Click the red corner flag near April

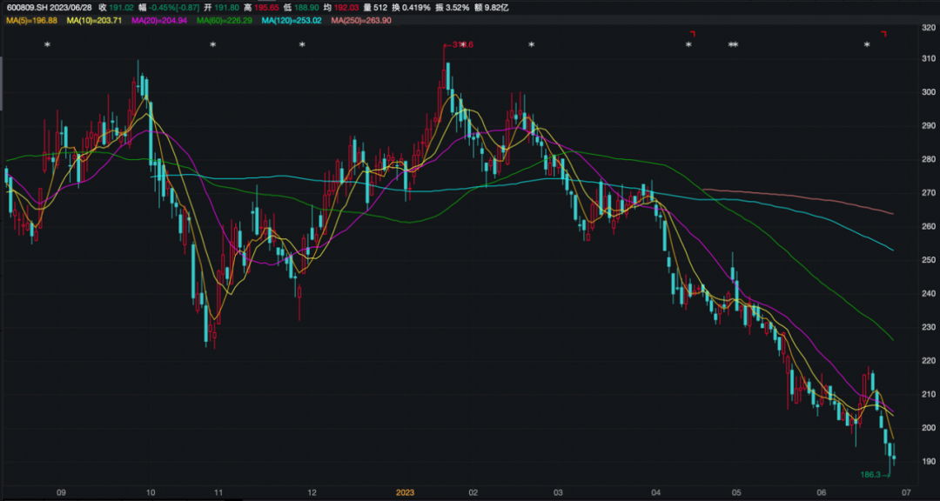tap(692, 33)
